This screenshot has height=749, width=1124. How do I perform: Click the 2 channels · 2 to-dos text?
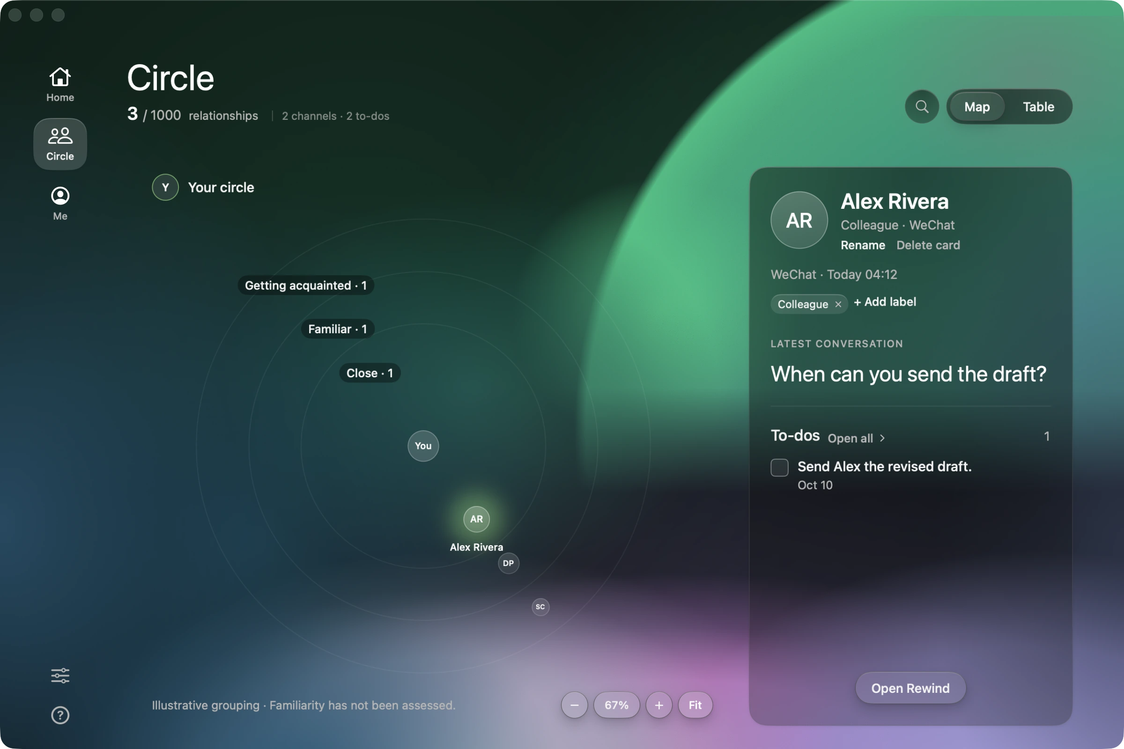click(335, 116)
